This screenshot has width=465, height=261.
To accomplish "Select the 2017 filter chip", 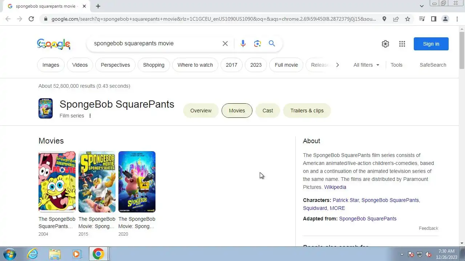I will (231, 65).
